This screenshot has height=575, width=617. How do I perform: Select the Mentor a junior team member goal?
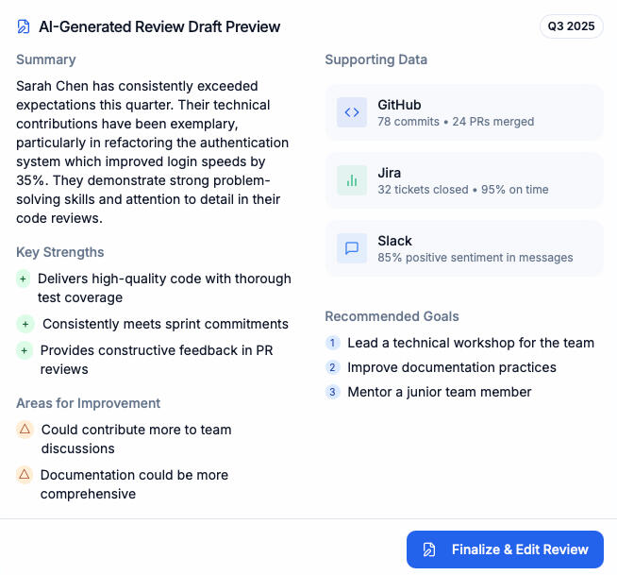[440, 392]
